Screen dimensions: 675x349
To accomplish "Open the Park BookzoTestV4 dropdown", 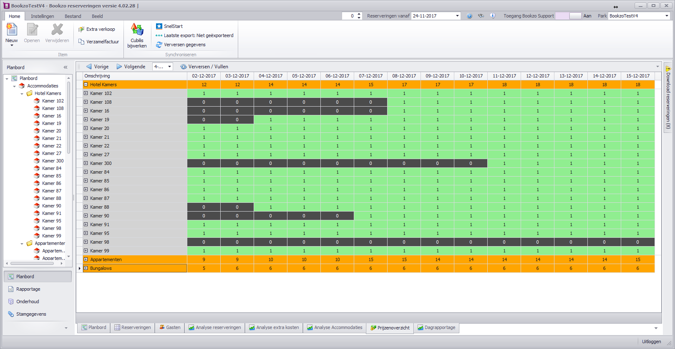I will (x=667, y=16).
